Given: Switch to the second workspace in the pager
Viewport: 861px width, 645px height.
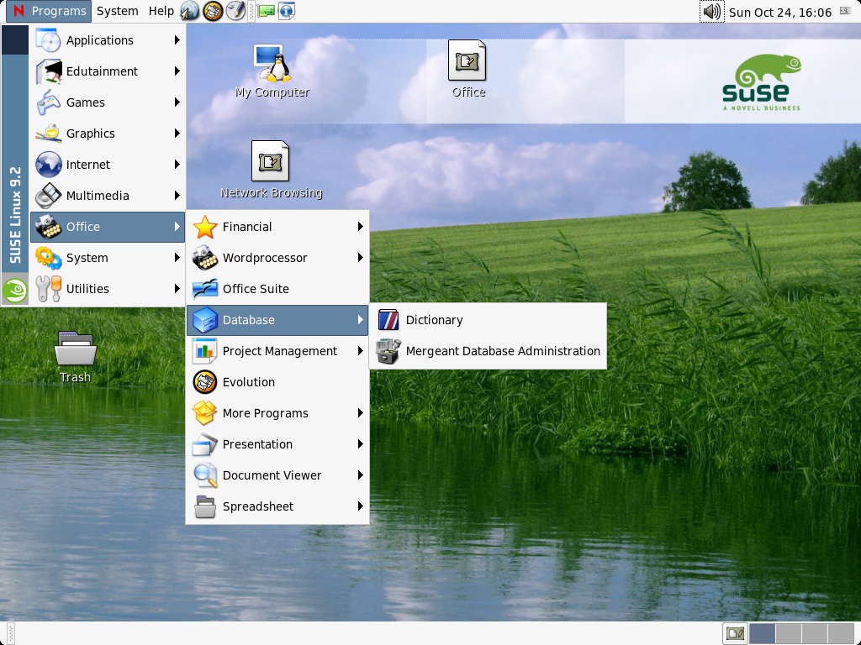Looking at the screenshot, I should point(788,633).
